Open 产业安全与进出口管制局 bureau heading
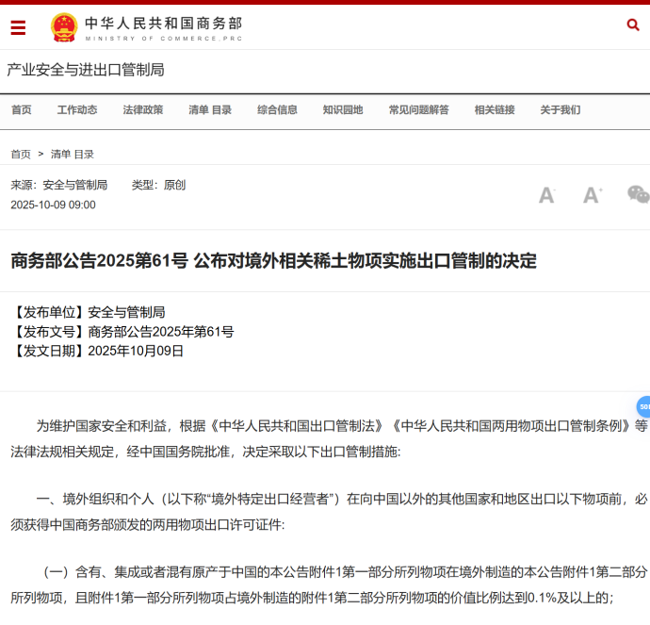This screenshot has height=625, width=650. click(x=86, y=70)
